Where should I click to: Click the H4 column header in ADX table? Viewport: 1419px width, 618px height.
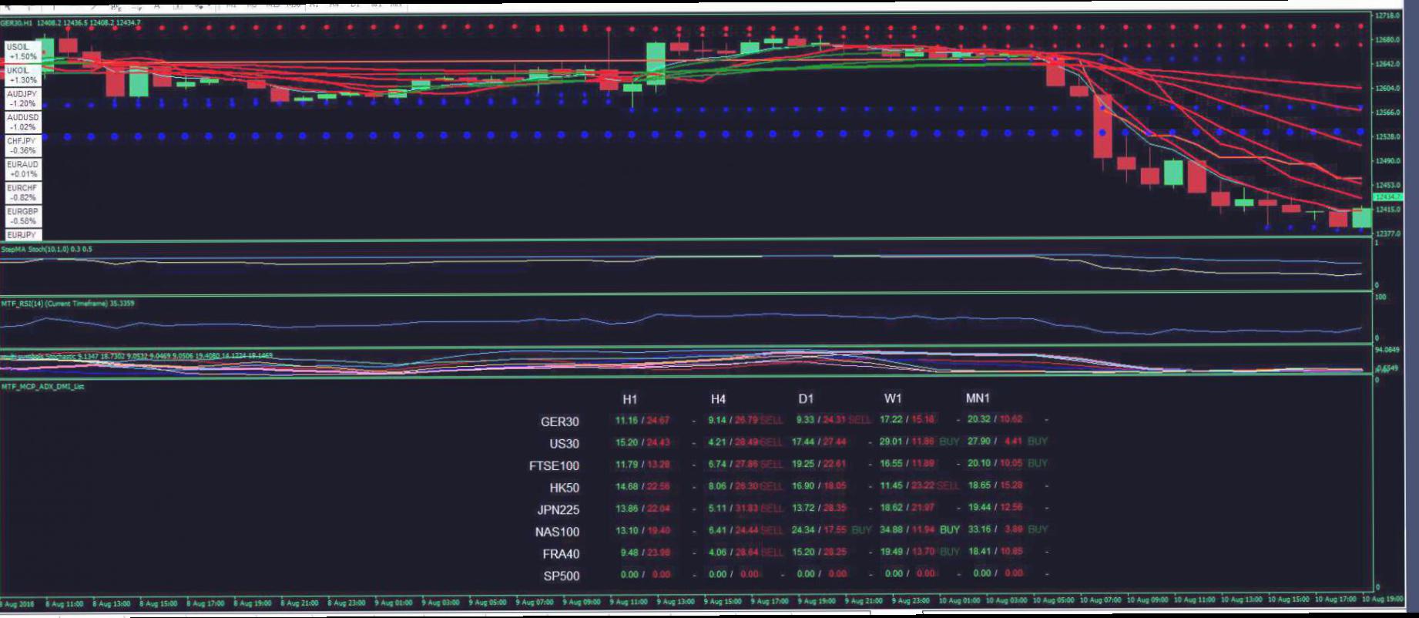click(718, 399)
